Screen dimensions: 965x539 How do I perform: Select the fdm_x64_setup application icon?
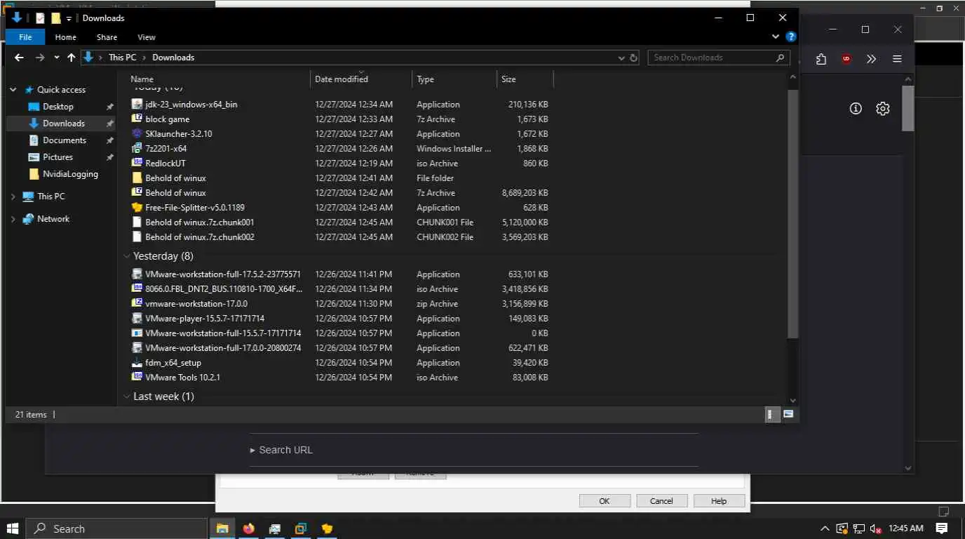pos(137,362)
